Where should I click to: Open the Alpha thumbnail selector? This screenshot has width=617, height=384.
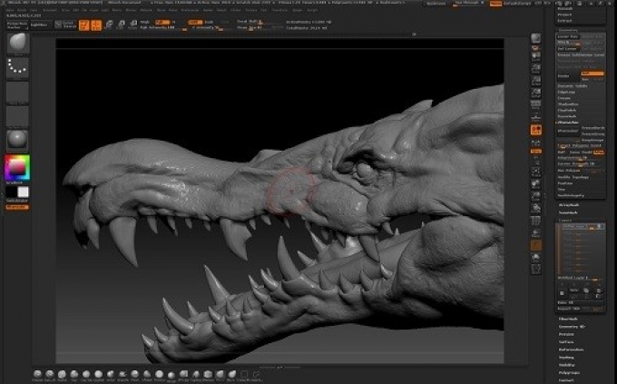tap(18, 93)
